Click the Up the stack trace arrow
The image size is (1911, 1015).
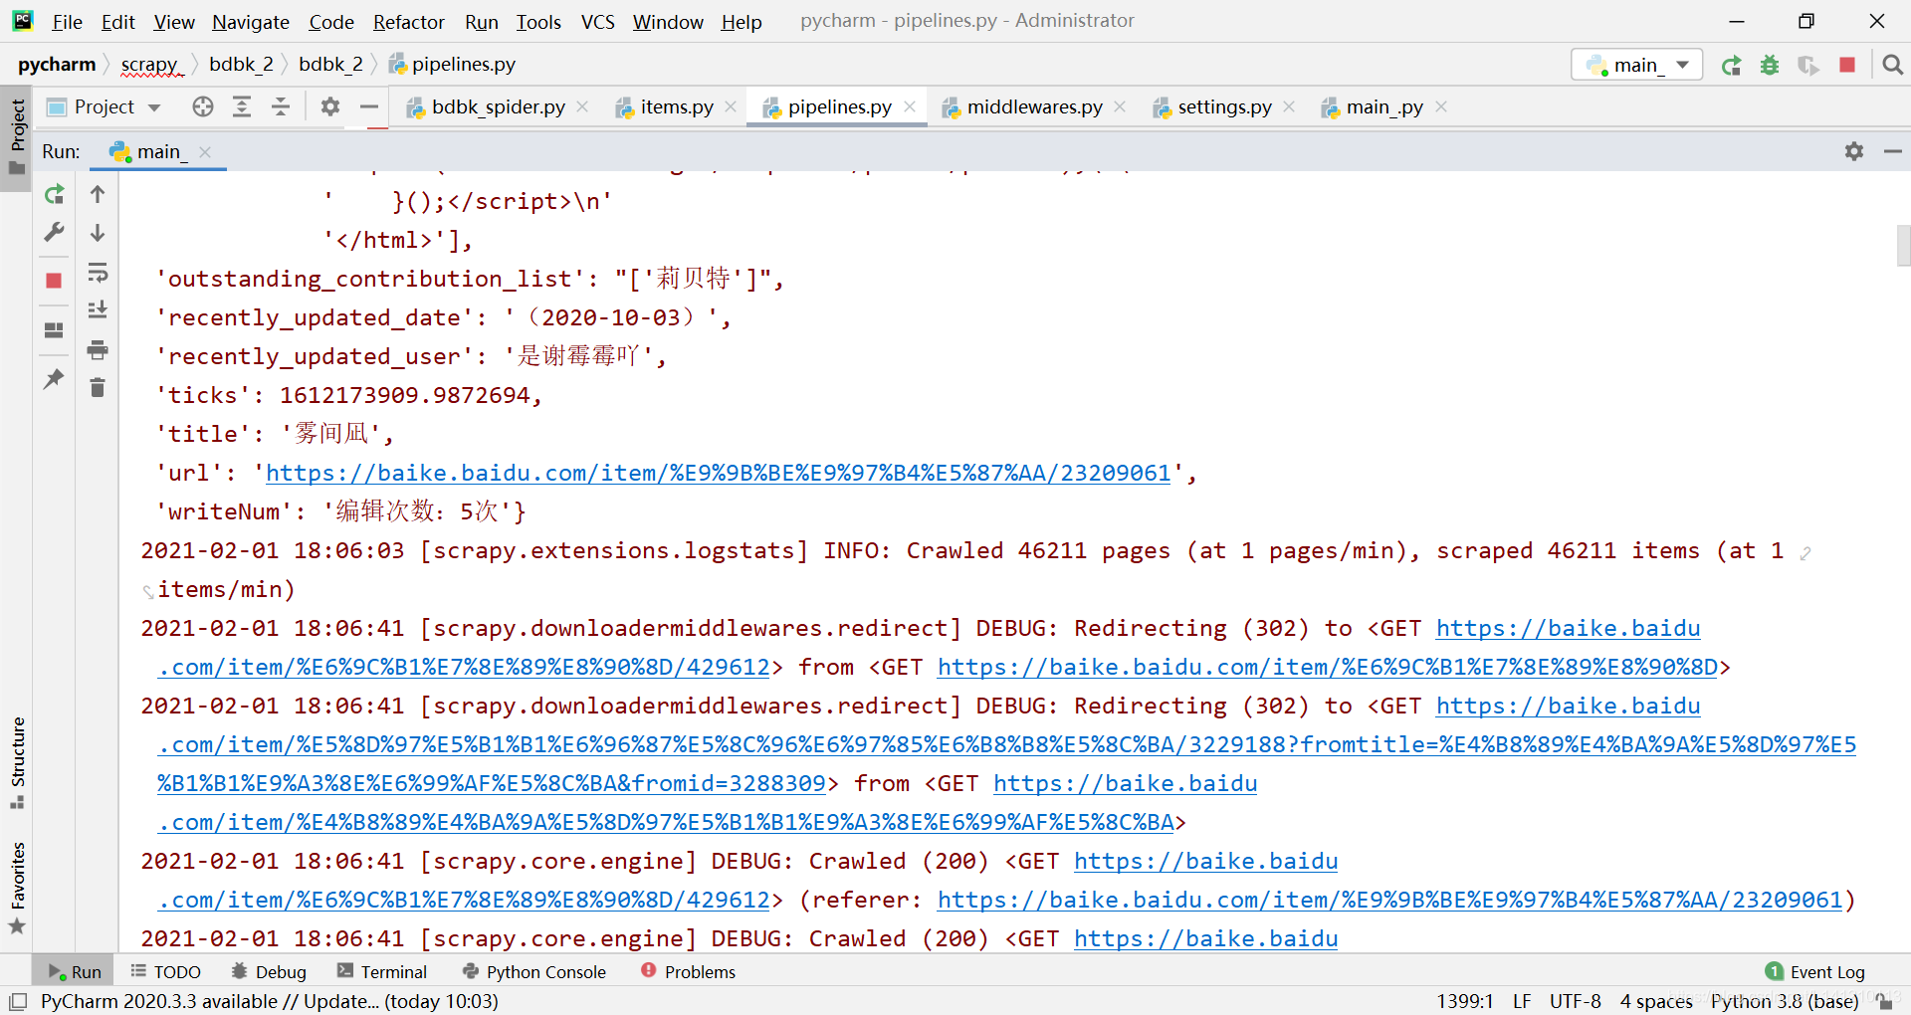coord(98,194)
